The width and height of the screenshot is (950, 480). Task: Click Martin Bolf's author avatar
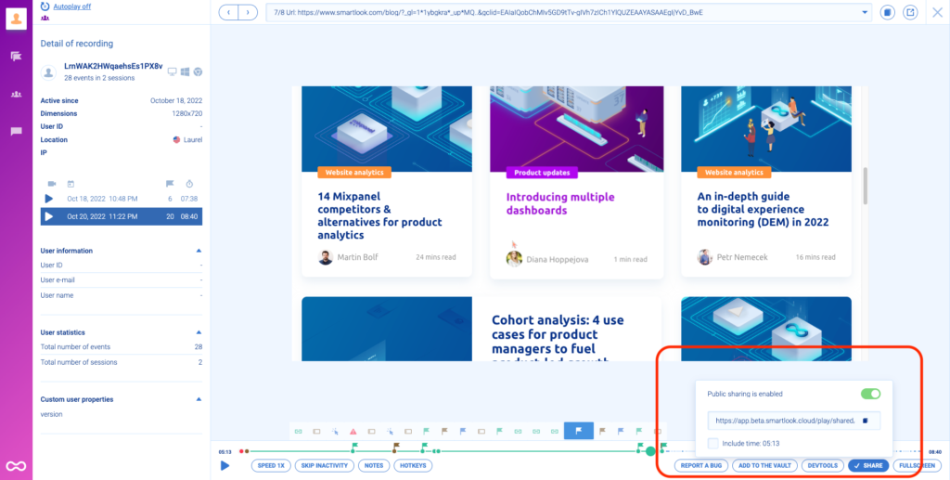tap(326, 257)
